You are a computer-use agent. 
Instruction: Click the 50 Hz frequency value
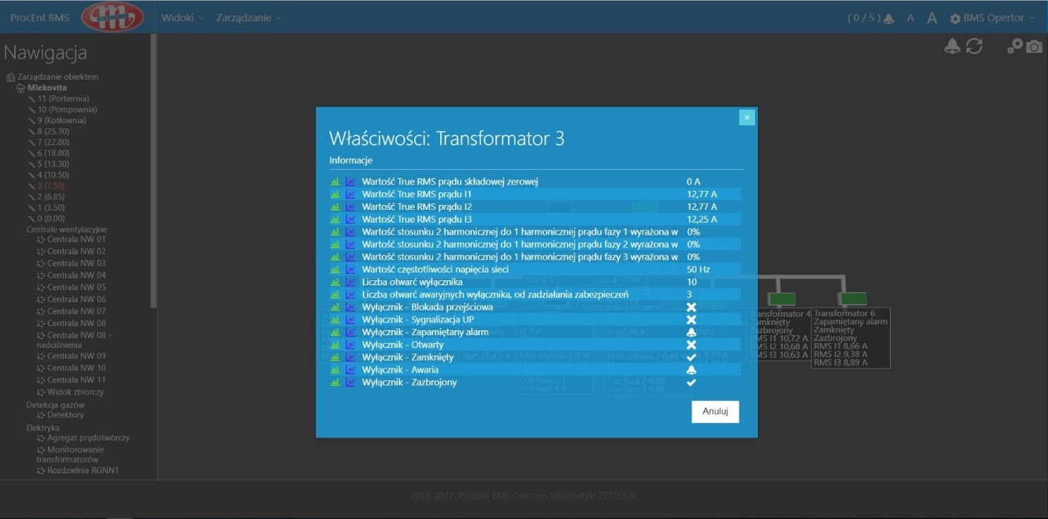(x=699, y=270)
